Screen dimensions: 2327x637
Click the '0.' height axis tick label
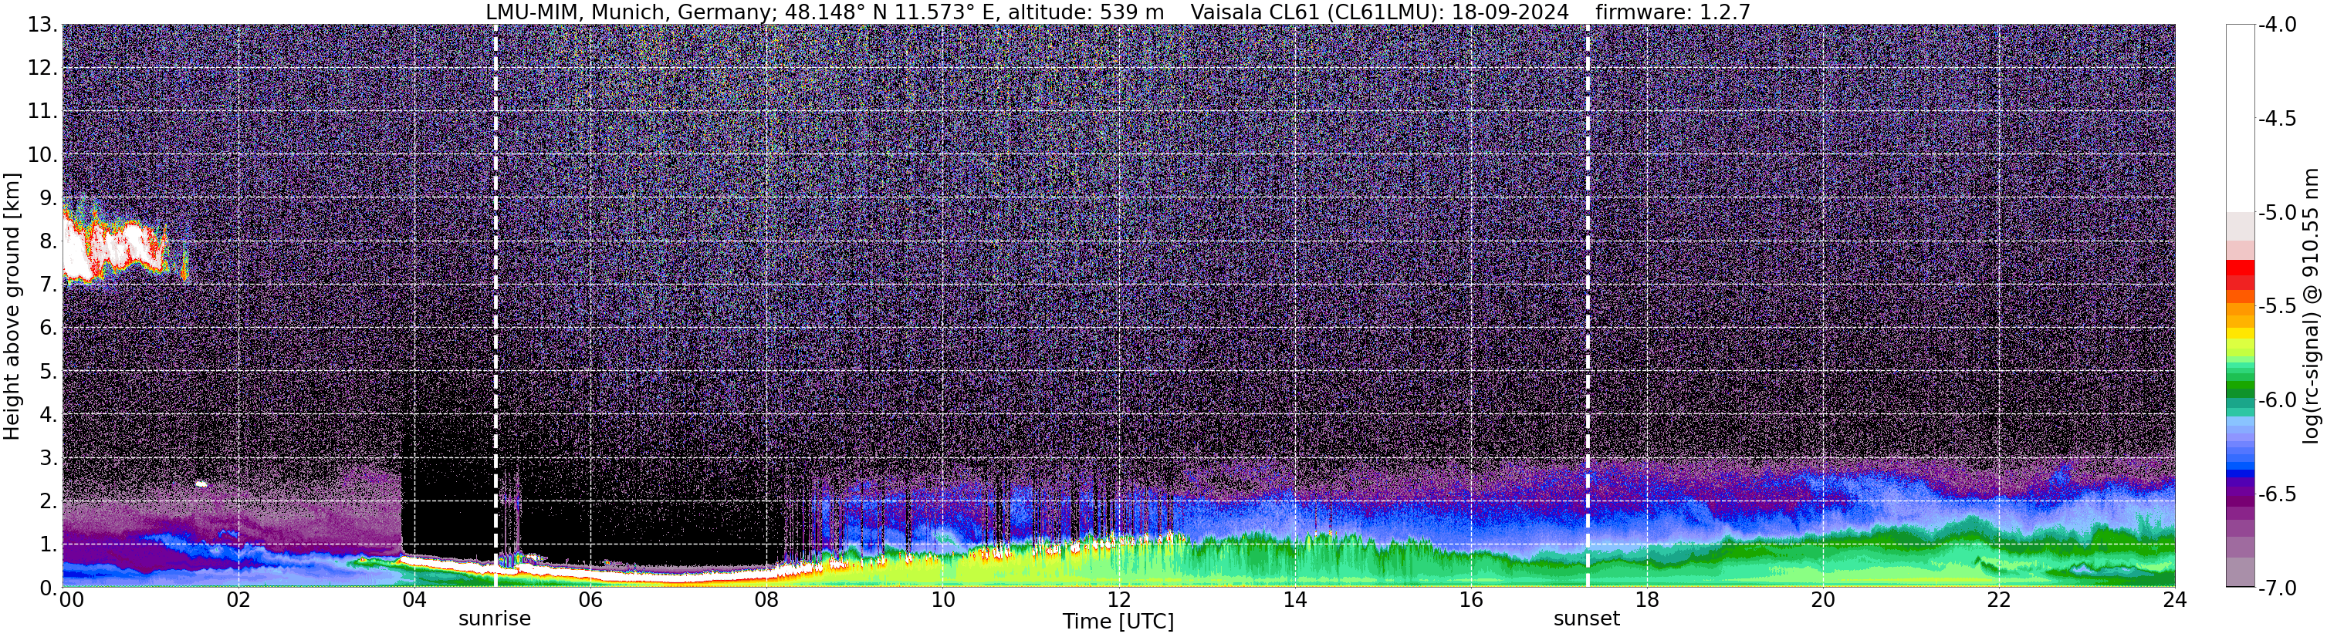click(48, 588)
